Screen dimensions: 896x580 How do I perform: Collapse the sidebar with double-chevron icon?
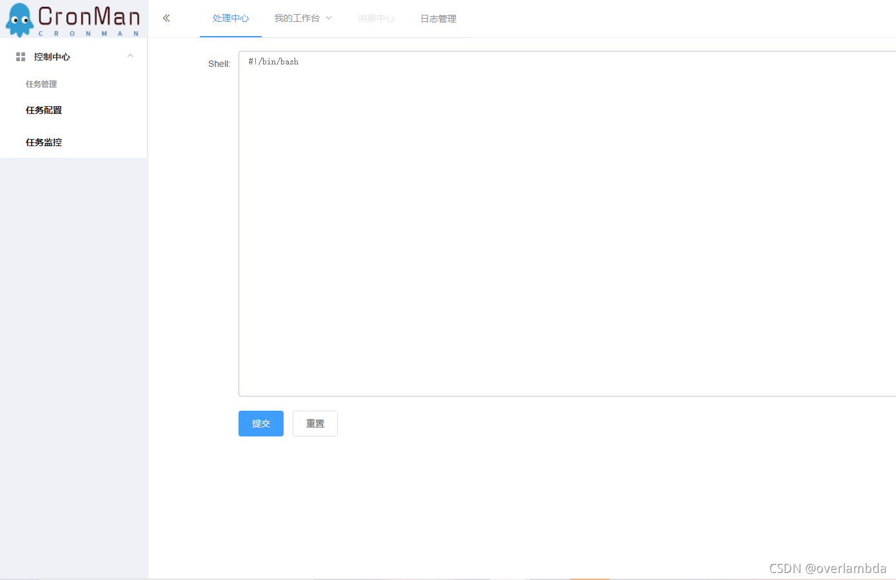(x=166, y=18)
